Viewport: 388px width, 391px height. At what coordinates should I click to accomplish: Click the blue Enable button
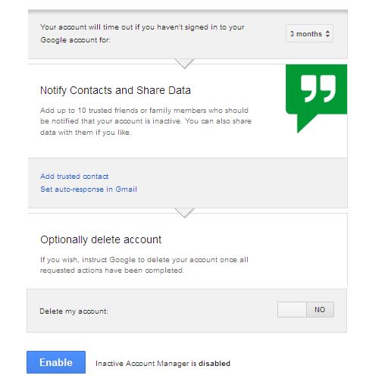[x=56, y=362]
